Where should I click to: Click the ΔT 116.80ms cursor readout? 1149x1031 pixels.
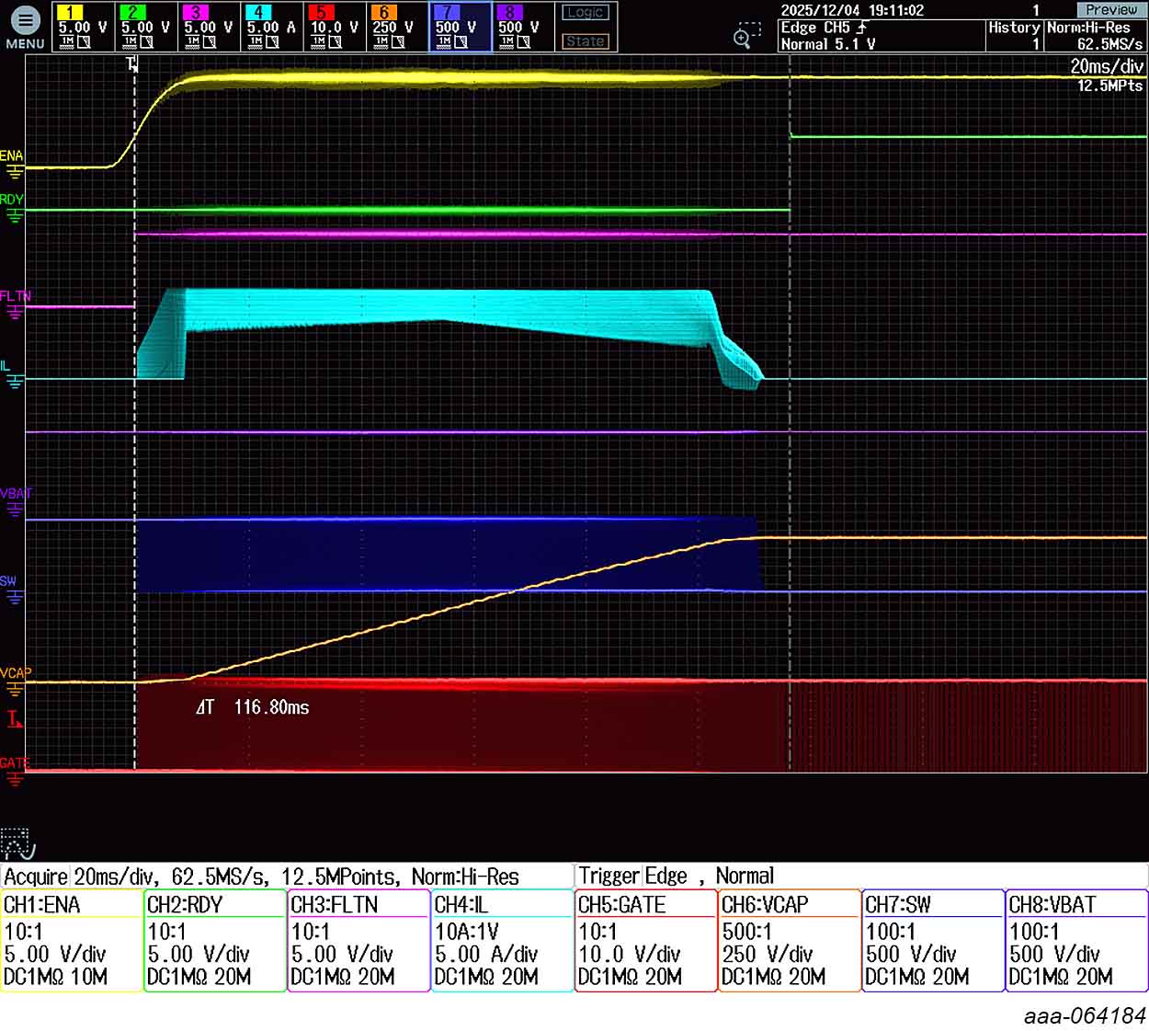pyautogui.click(x=253, y=707)
